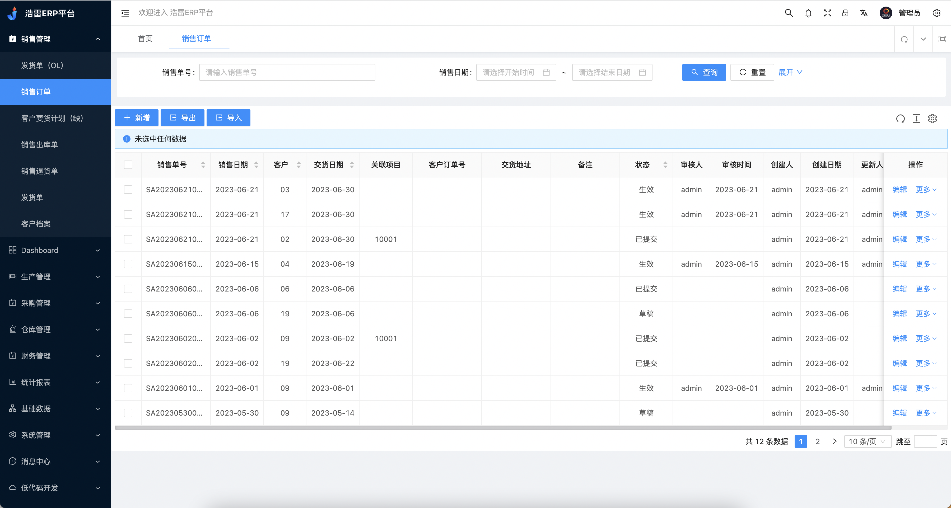
Task: Click the 查询 search button
Action: (704, 72)
